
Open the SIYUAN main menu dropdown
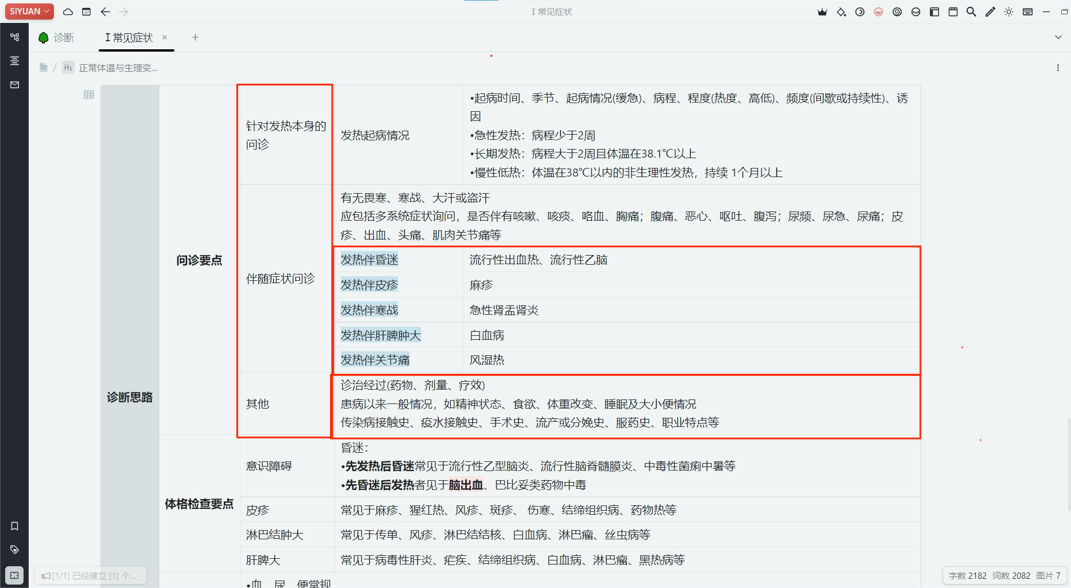[x=29, y=11]
